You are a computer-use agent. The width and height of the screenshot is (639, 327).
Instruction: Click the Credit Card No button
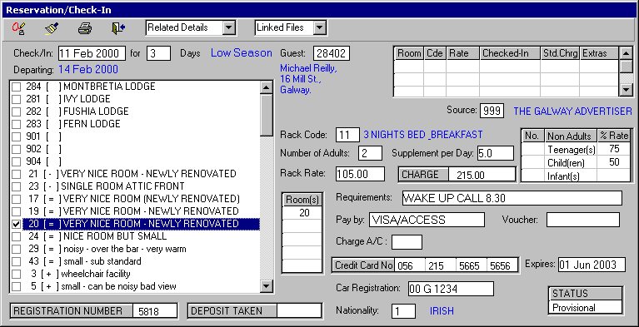pyautogui.click(x=363, y=265)
